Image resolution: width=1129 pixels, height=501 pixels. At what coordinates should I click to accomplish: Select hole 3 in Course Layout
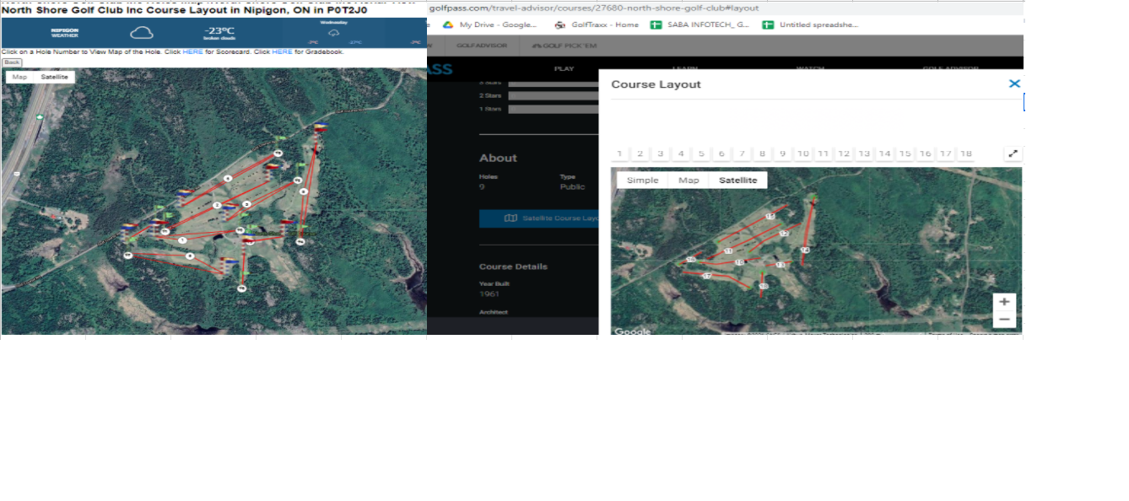click(x=660, y=154)
